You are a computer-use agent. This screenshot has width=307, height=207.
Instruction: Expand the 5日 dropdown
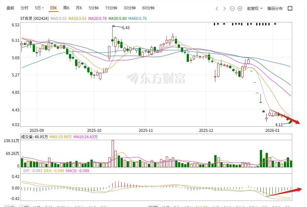(39, 8)
